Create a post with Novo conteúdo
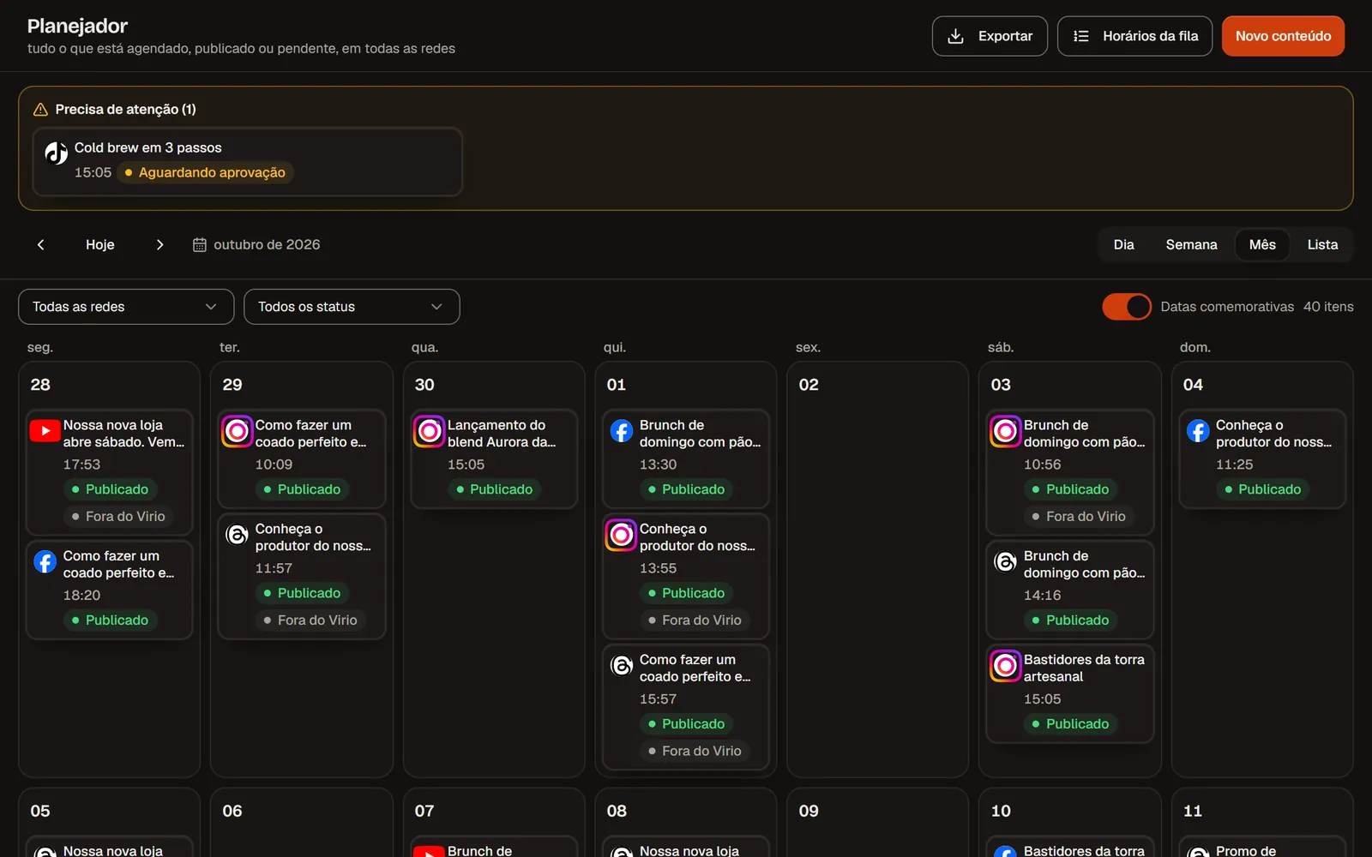 pos(1283,36)
